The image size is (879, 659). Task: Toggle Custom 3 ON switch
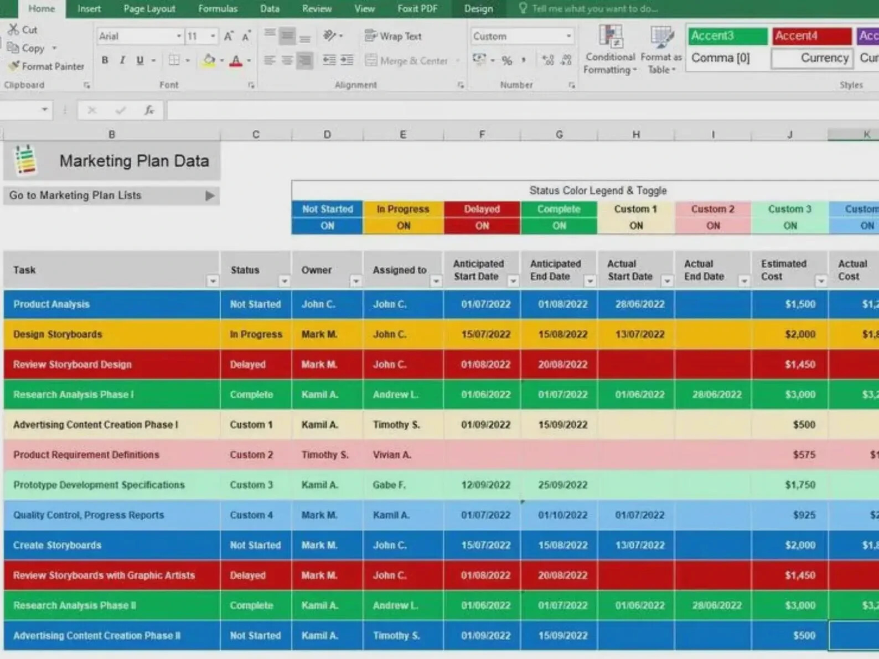coord(790,226)
